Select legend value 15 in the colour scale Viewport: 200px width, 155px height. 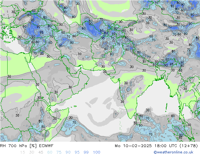coord(22,152)
